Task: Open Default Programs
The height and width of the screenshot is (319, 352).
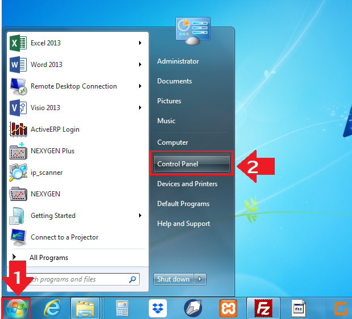Action: coord(183,204)
